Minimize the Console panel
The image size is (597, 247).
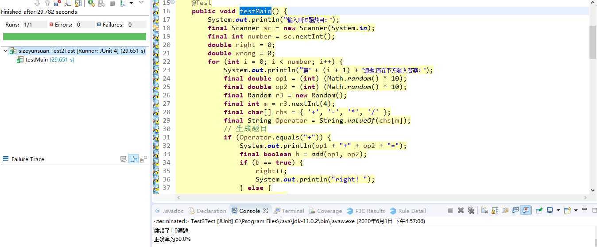(585, 209)
